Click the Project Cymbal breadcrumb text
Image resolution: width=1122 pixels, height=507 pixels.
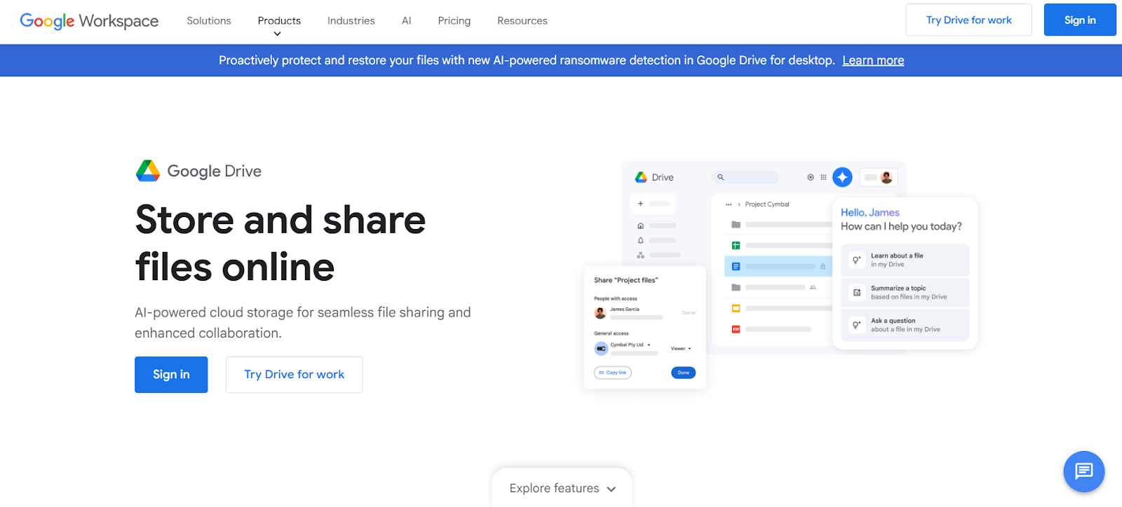(x=767, y=204)
